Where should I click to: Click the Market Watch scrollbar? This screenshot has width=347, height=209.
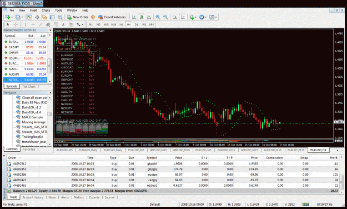pyautogui.click(x=50, y=66)
